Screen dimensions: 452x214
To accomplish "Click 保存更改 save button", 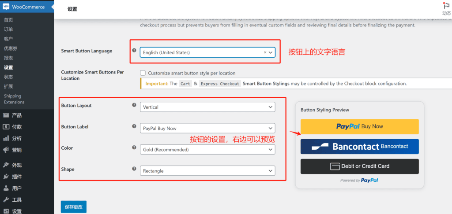I will click(74, 207).
